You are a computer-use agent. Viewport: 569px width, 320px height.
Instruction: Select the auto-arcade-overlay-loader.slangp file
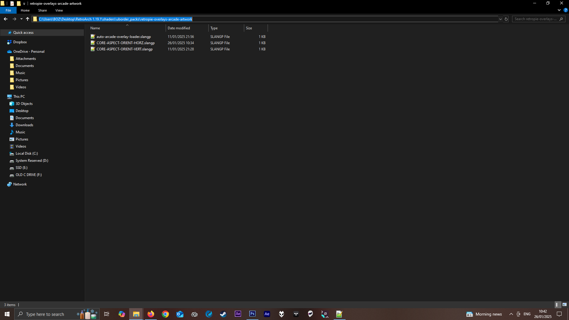click(x=124, y=36)
